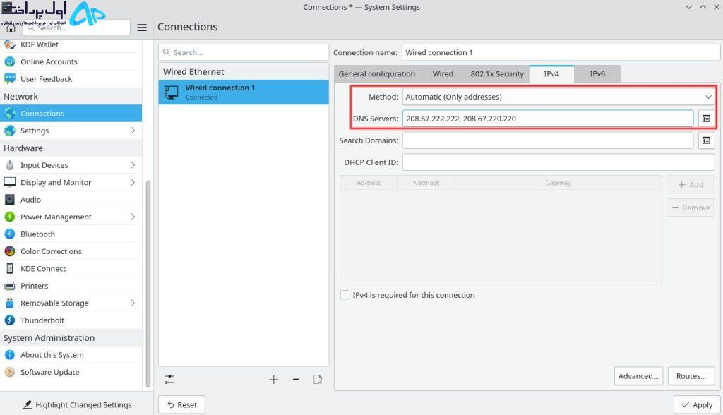Click the Color Corrections icon

coord(9,251)
